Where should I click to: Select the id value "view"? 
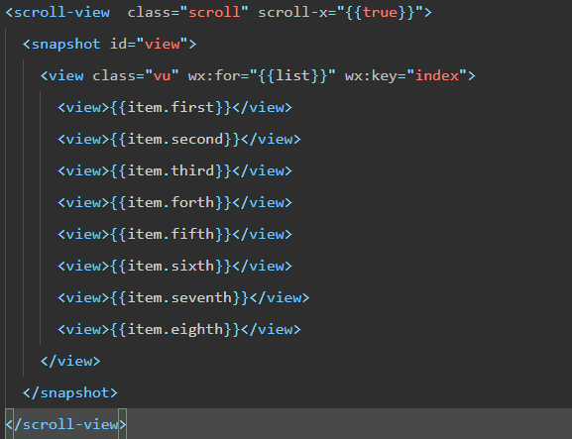(162, 45)
